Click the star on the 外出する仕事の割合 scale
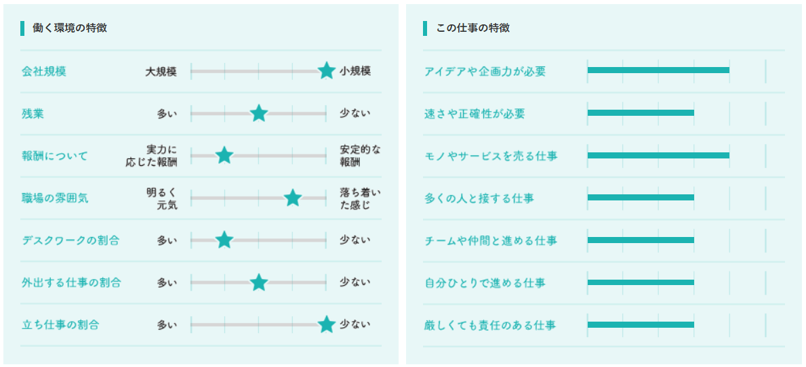This screenshot has width=806, height=367. (x=258, y=282)
